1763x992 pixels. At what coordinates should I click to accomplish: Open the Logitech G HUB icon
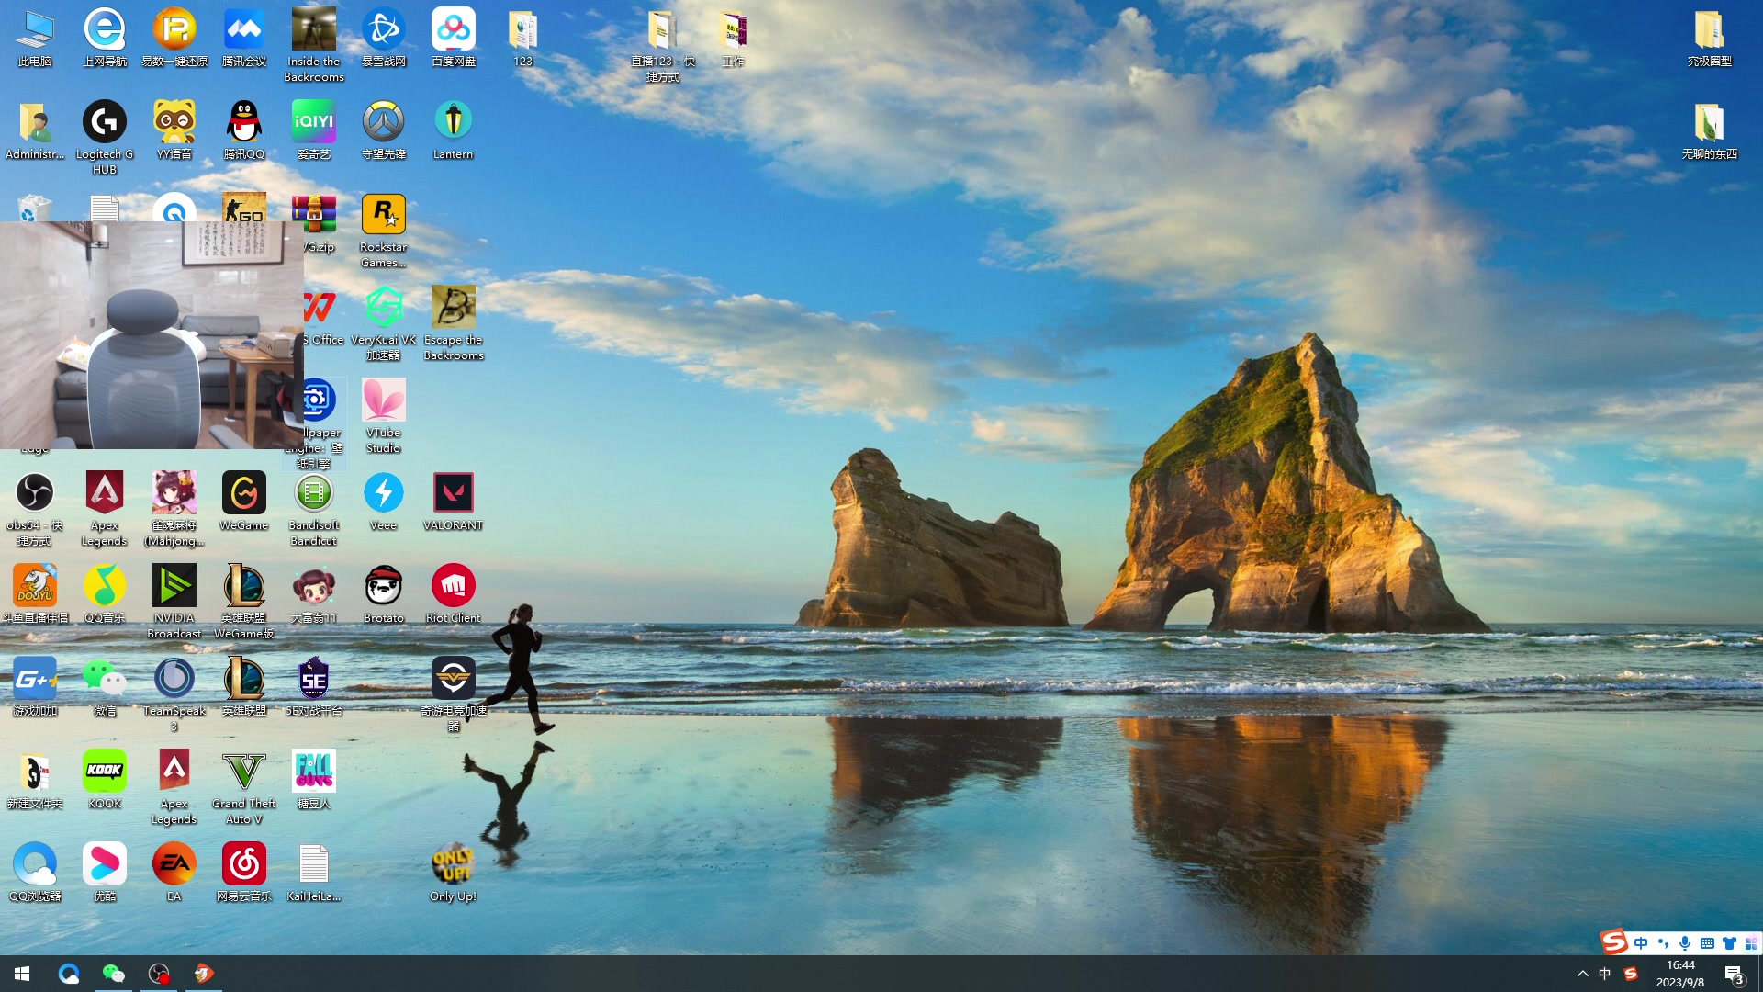coord(105,122)
